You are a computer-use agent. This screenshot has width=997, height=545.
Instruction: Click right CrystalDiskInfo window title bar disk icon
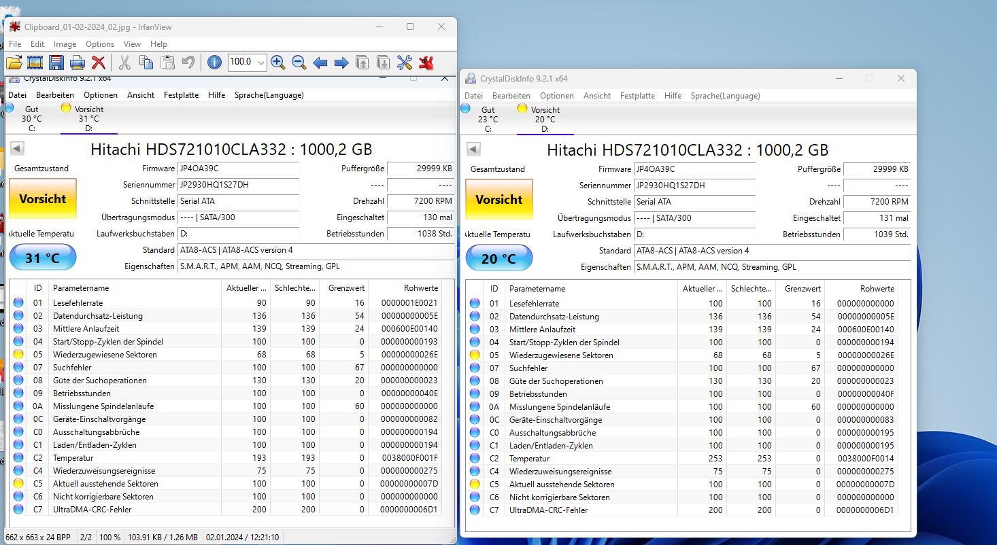[x=470, y=79]
